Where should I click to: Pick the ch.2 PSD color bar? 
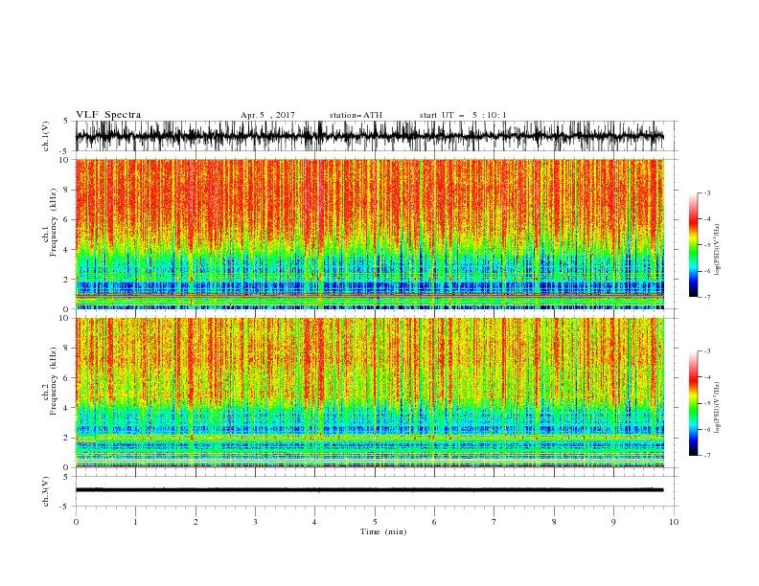point(693,403)
